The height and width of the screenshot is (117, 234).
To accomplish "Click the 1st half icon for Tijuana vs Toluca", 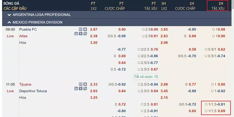I will click(85, 89).
